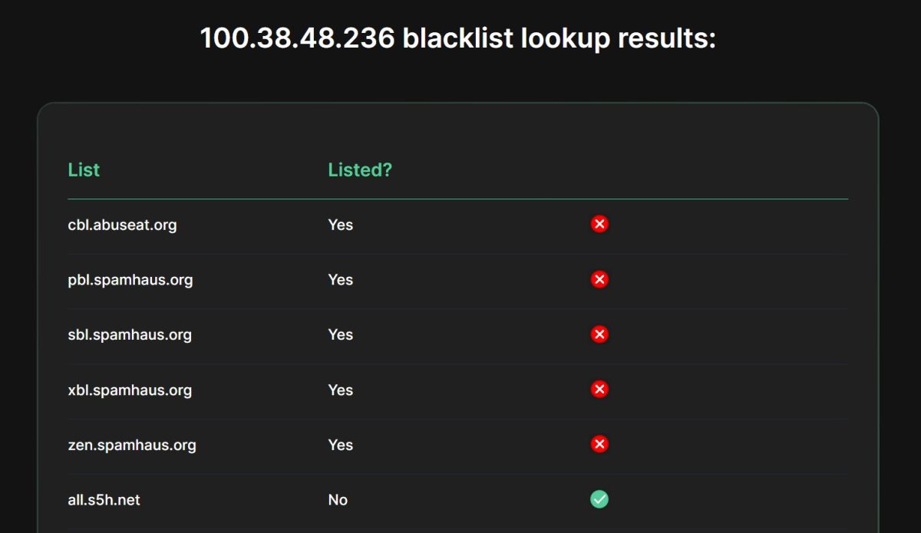The image size is (921, 533).
Task: Select the zen.spamhaus.org list name
Action: (132, 445)
